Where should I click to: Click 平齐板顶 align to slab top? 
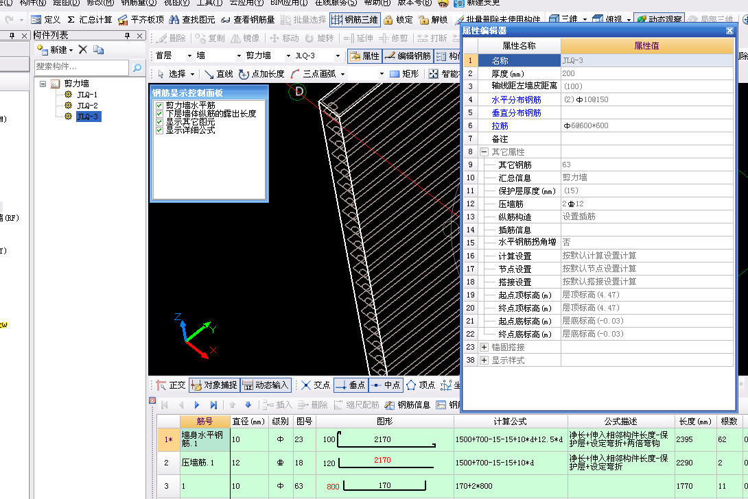141,20
